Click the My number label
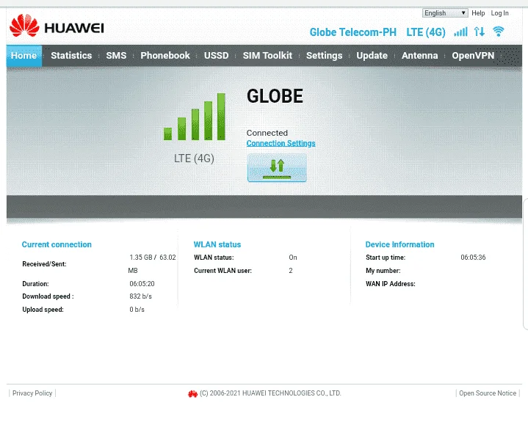 click(x=383, y=271)
